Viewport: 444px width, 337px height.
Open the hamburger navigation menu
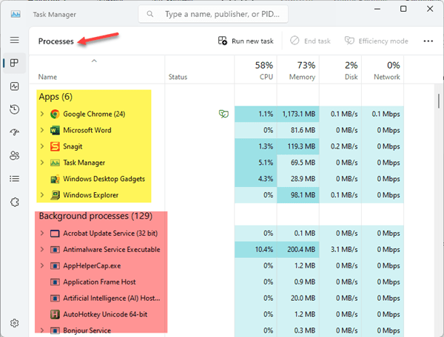[15, 40]
